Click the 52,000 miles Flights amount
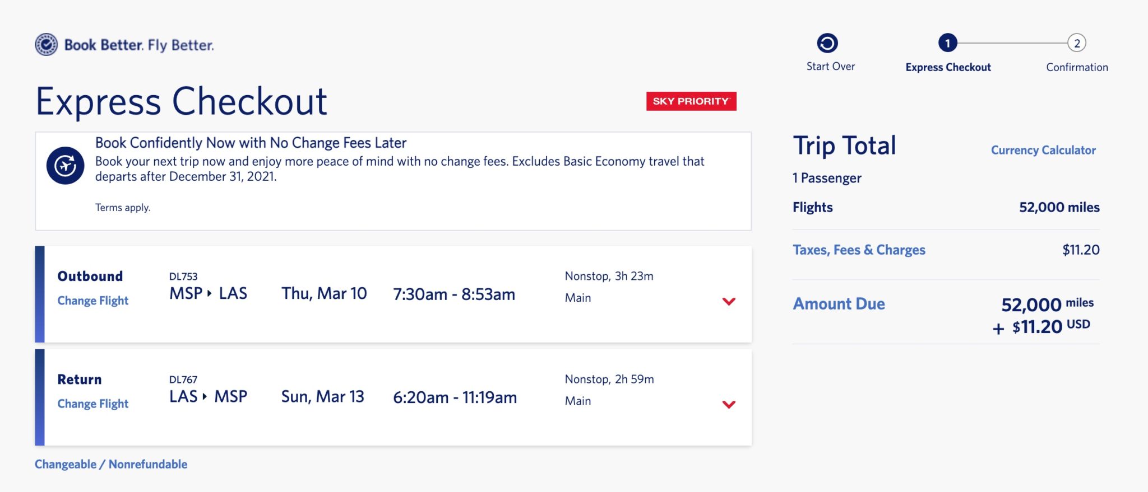The image size is (1148, 492). click(x=1057, y=207)
